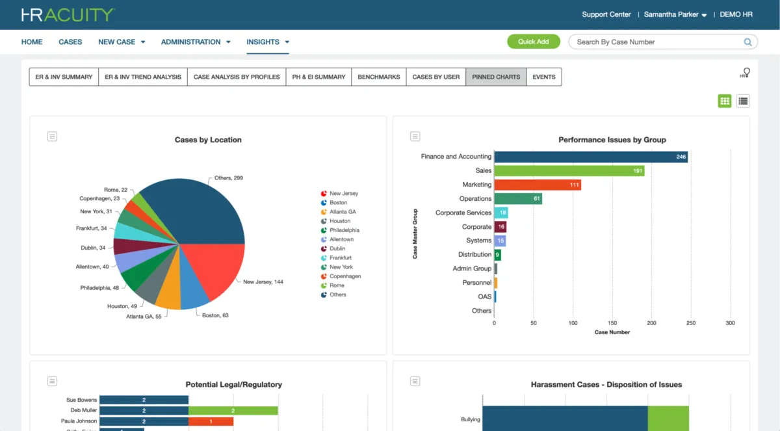Click the search magnifier icon
The width and height of the screenshot is (780, 431).
(747, 42)
